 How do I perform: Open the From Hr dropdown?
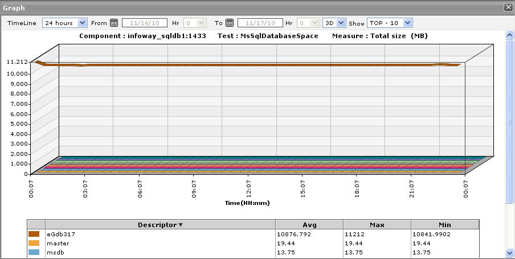point(195,23)
